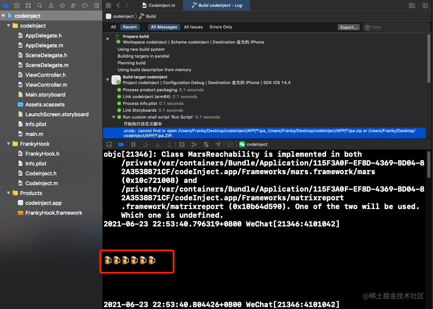Collapse the codeInject project root
433x309 pixels.
(x=3, y=16)
